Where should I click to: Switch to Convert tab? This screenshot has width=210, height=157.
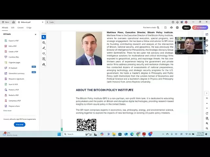pyautogui.click(x=20, y=27)
